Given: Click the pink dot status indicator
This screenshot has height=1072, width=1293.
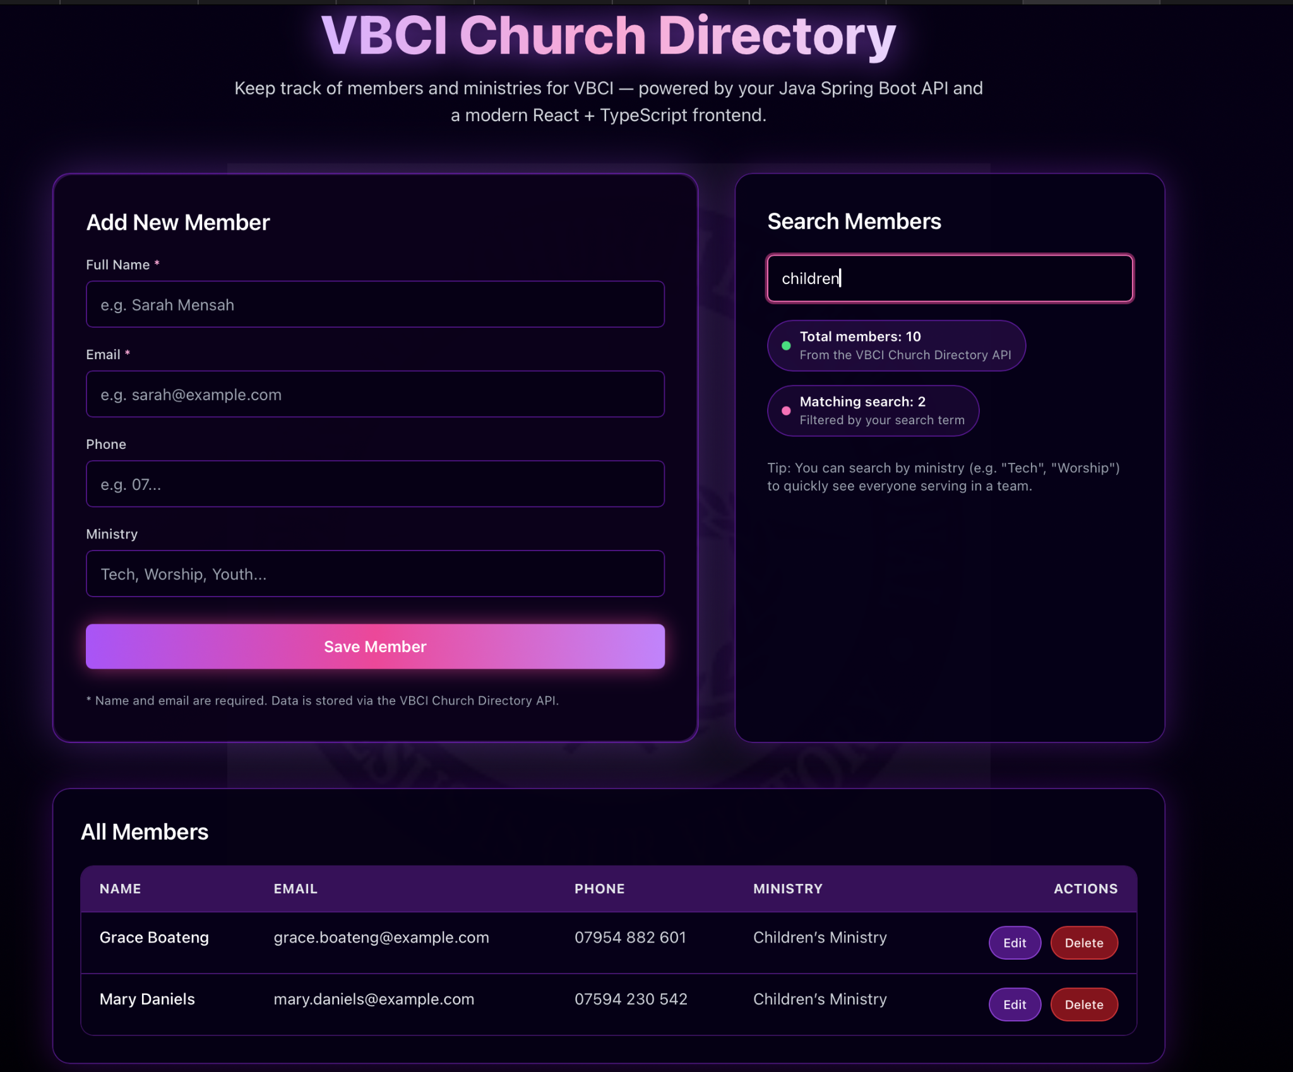Looking at the screenshot, I should pos(786,410).
